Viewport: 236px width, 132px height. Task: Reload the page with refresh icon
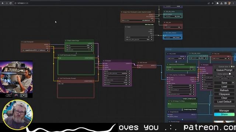11,3
